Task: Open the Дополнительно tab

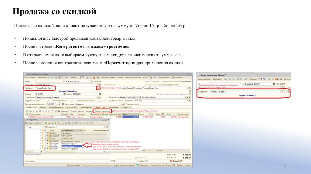Action: [x=86, y=107]
